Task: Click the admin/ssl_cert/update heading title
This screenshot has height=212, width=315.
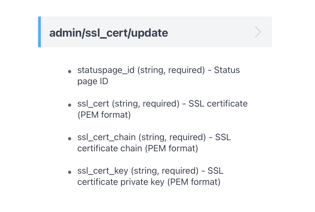Action: 109,33
